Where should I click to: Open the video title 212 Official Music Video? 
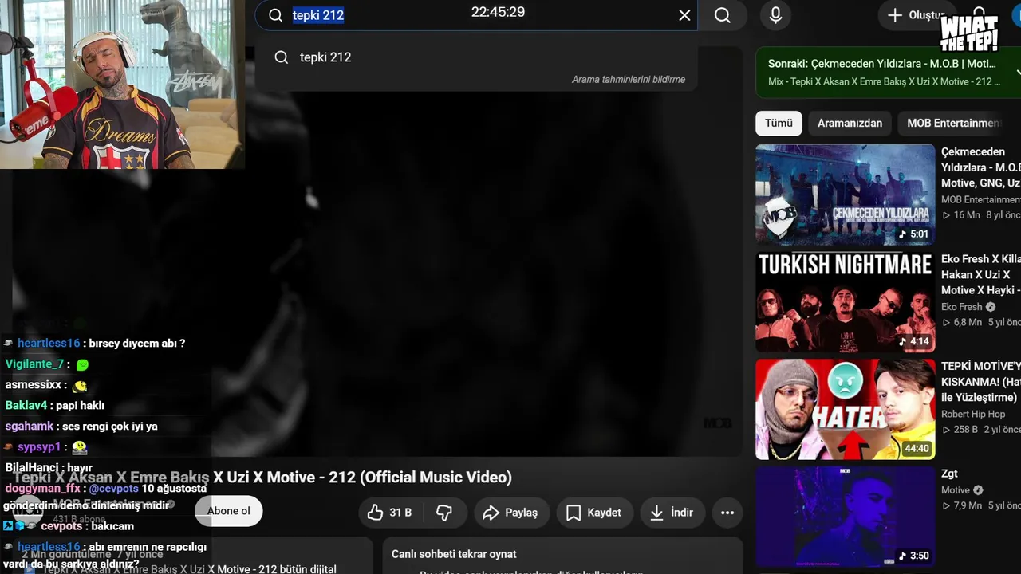point(262,478)
